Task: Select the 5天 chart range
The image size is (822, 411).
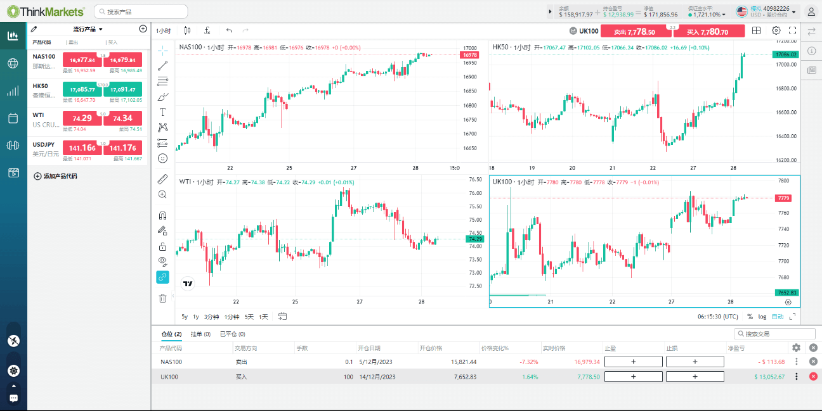Action: [249, 317]
